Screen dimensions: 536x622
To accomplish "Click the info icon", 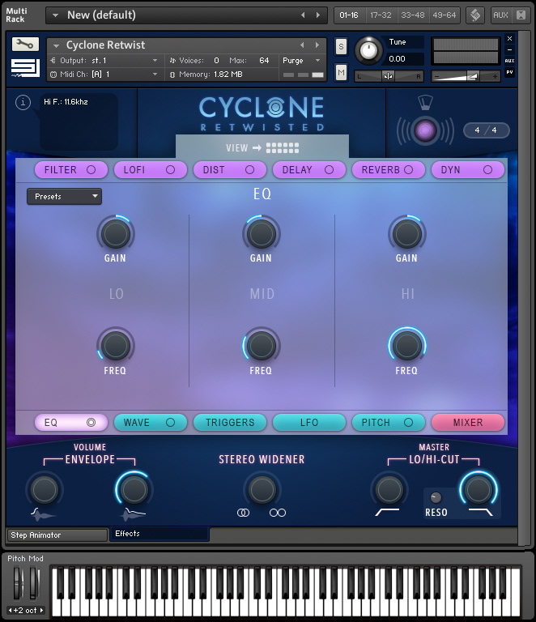I will click(23, 102).
